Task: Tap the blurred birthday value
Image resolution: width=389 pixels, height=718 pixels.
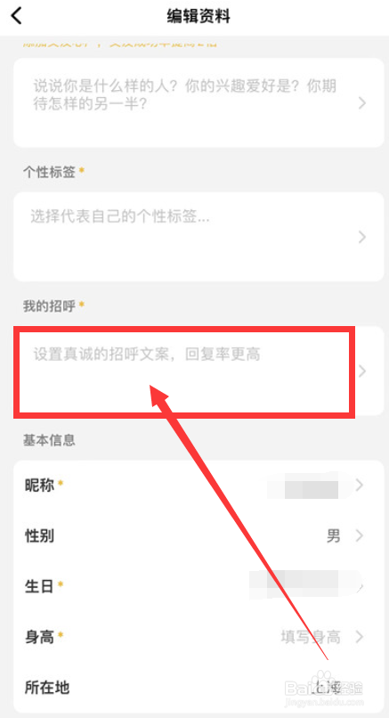Action: click(x=306, y=585)
